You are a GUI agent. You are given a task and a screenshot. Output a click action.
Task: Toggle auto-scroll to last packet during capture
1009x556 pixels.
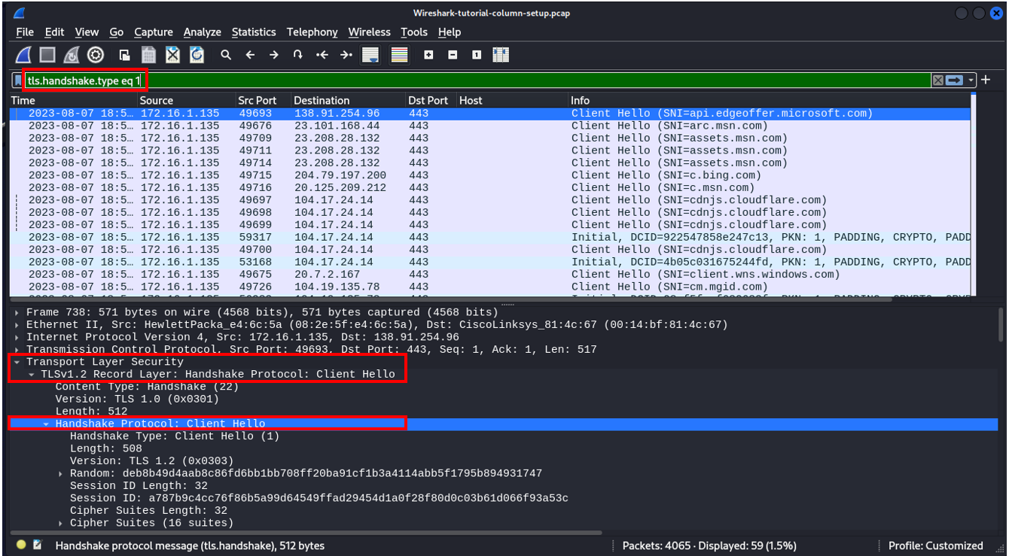[370, 55]
